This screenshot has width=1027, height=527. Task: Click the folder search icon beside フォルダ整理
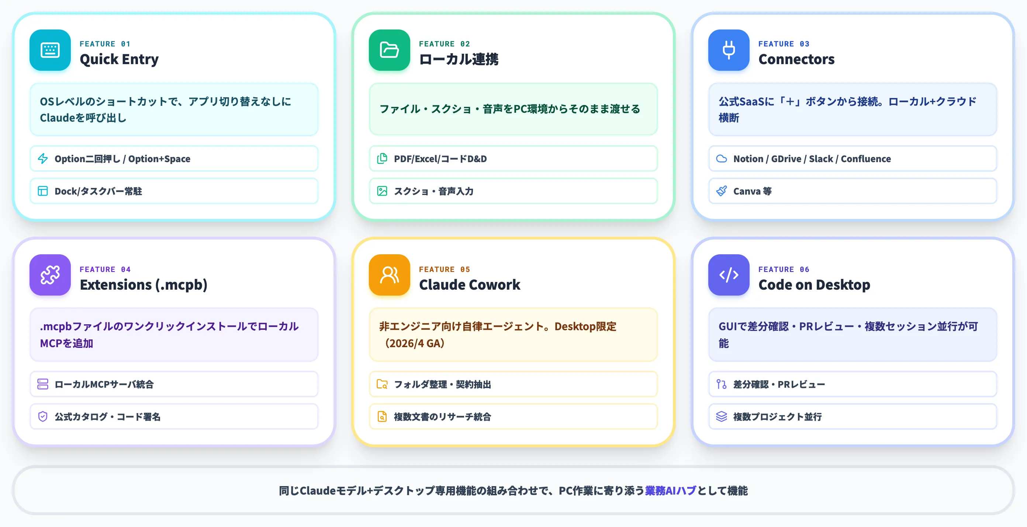[x=382, y=384]
